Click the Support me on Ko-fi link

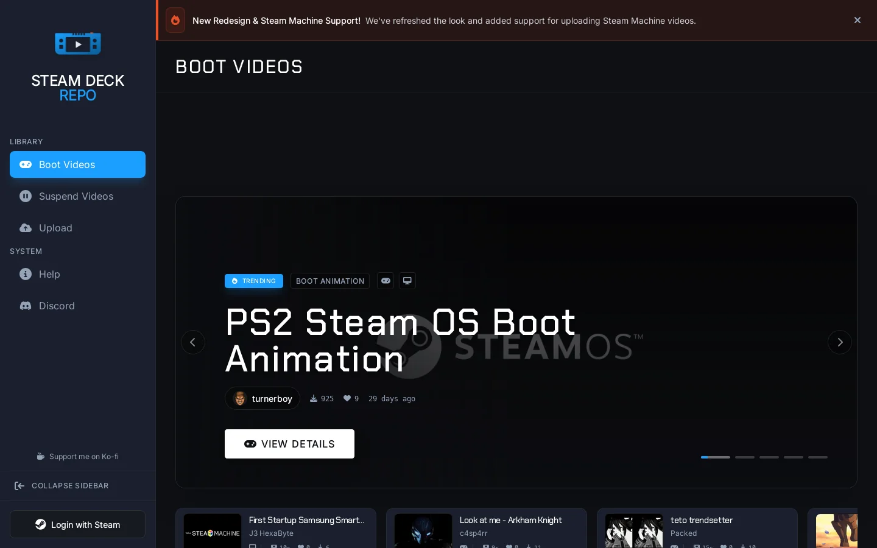point(77,457)
